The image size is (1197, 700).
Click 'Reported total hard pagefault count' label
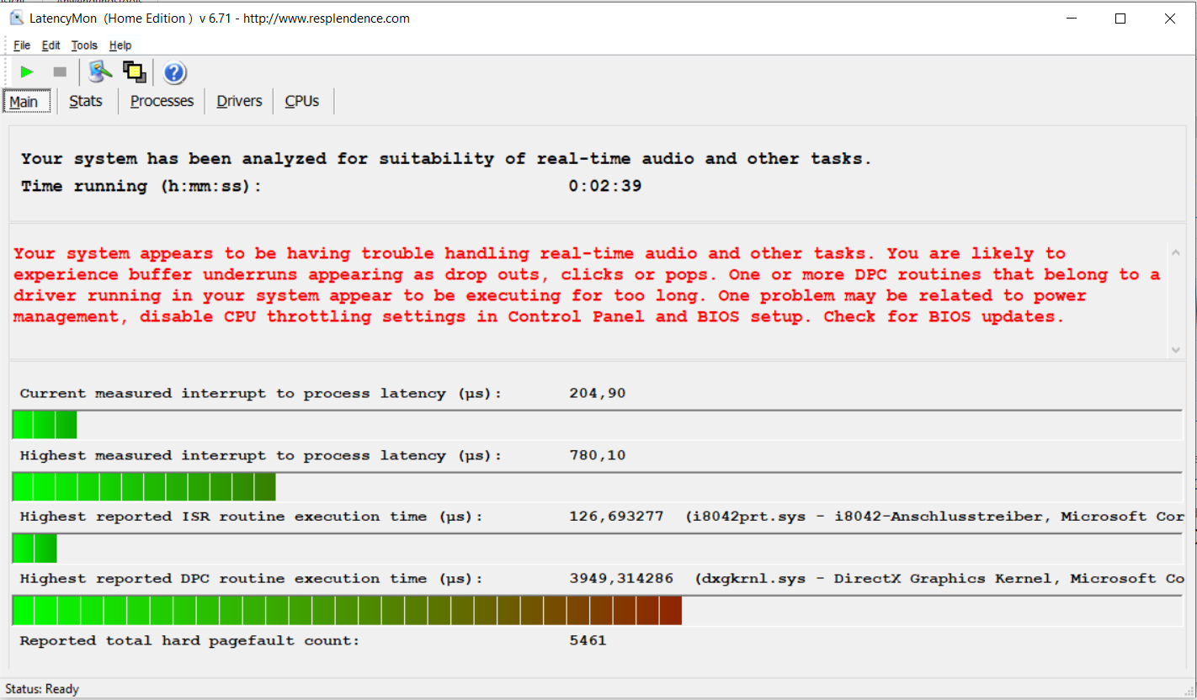point(189,640)
